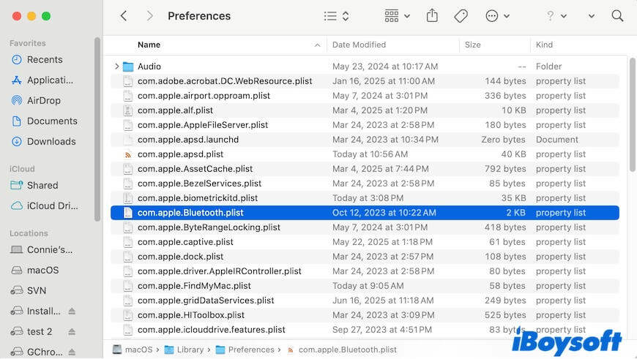The width and height of the screenshot is (637, 359).
Task: Expand the Audio folder disclosure triangle
Action: point(117,67)
